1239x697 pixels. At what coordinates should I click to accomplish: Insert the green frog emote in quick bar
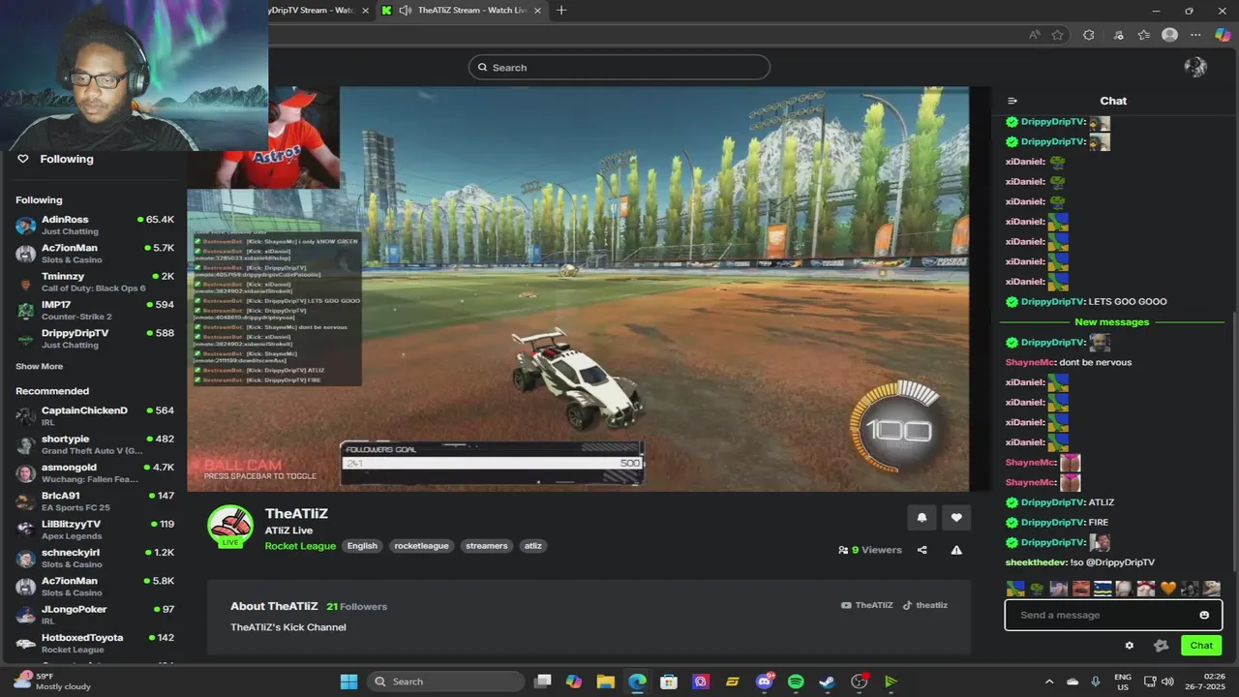[1037, 589]
